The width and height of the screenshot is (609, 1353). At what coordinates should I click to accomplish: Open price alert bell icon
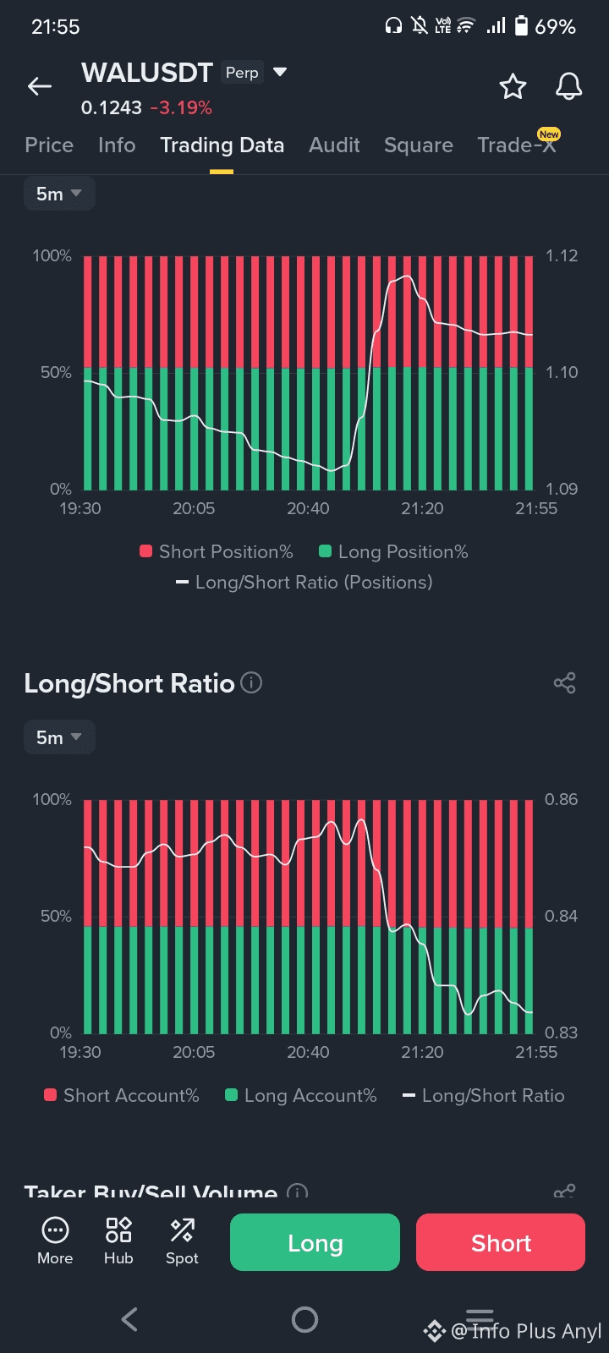[568, 86]
